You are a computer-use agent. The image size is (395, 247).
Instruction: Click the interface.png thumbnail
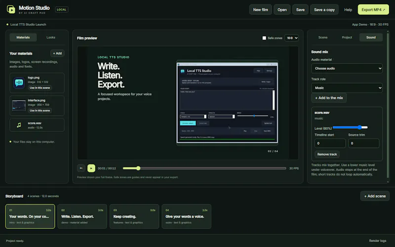[19, 105]
